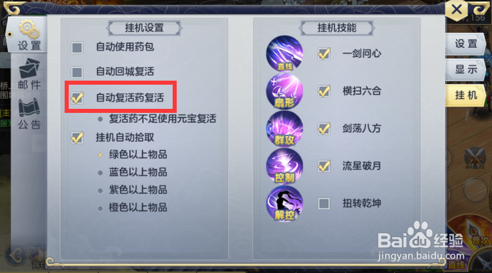Click the 控制 skill icon for 流星破月

pos(284,166)
